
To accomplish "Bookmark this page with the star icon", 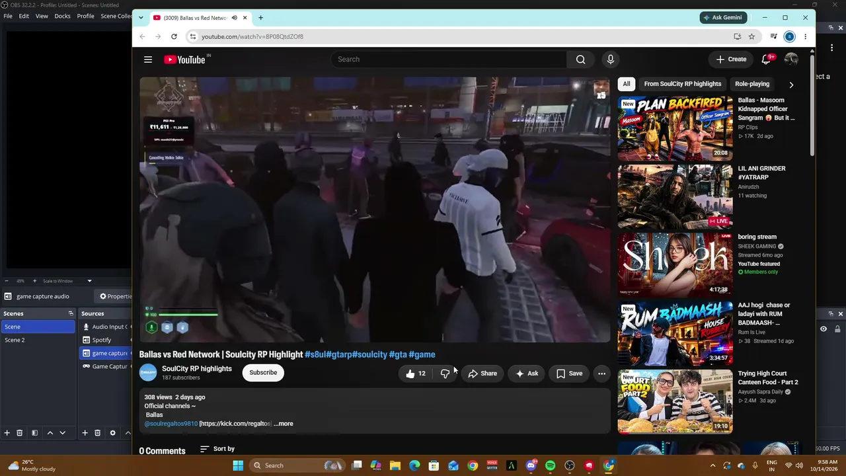I will pos(751,36).
